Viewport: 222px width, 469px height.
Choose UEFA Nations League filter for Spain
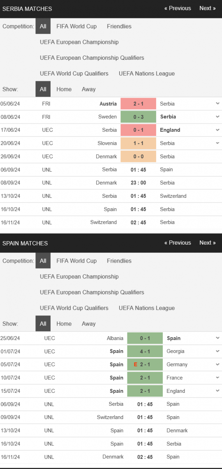147,308
